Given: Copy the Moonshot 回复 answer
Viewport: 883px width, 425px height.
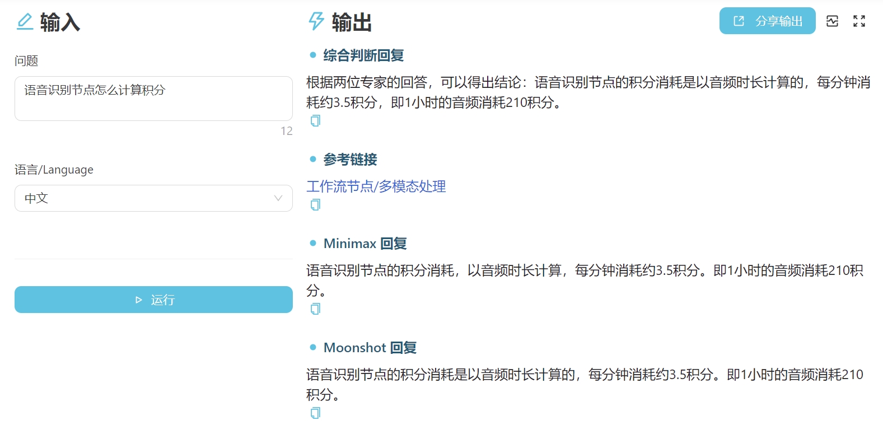Looking at the screenshot, I should coord(315,413).
